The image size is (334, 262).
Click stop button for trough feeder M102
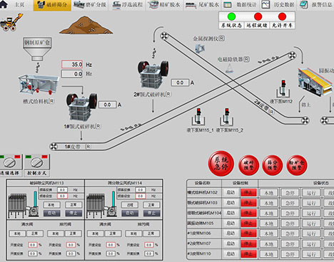[x=248, y=192]
